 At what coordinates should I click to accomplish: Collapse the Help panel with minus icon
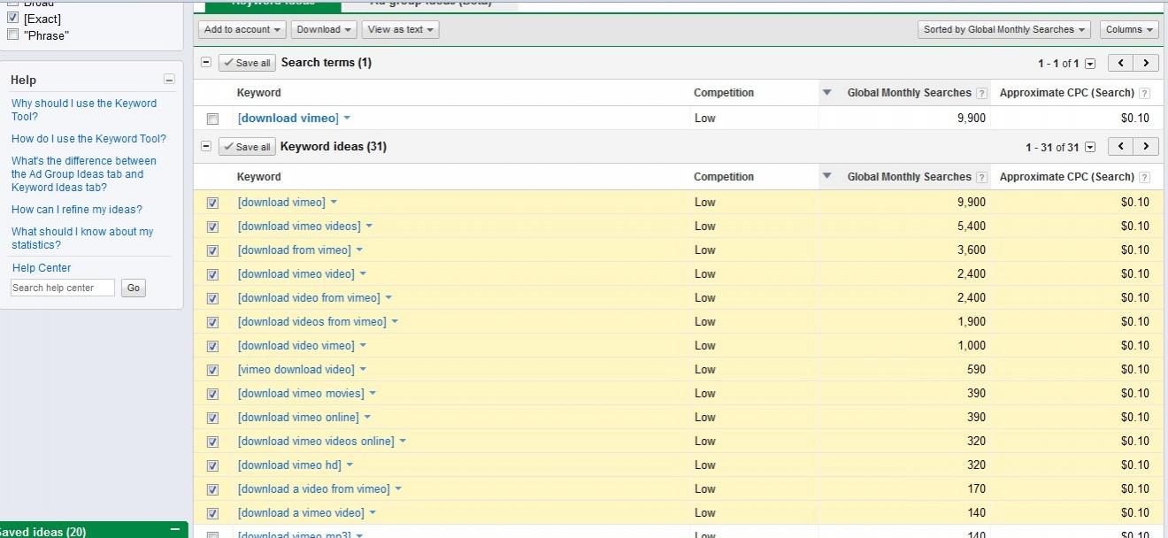(x=169, y=80)
